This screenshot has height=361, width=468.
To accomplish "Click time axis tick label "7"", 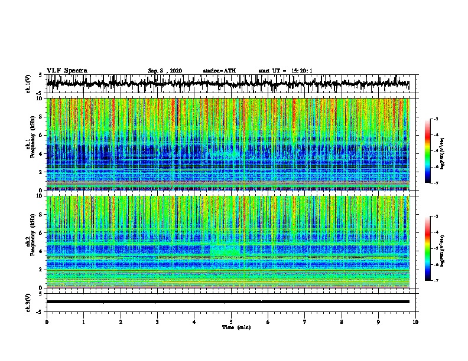I will tap(305, 321).
